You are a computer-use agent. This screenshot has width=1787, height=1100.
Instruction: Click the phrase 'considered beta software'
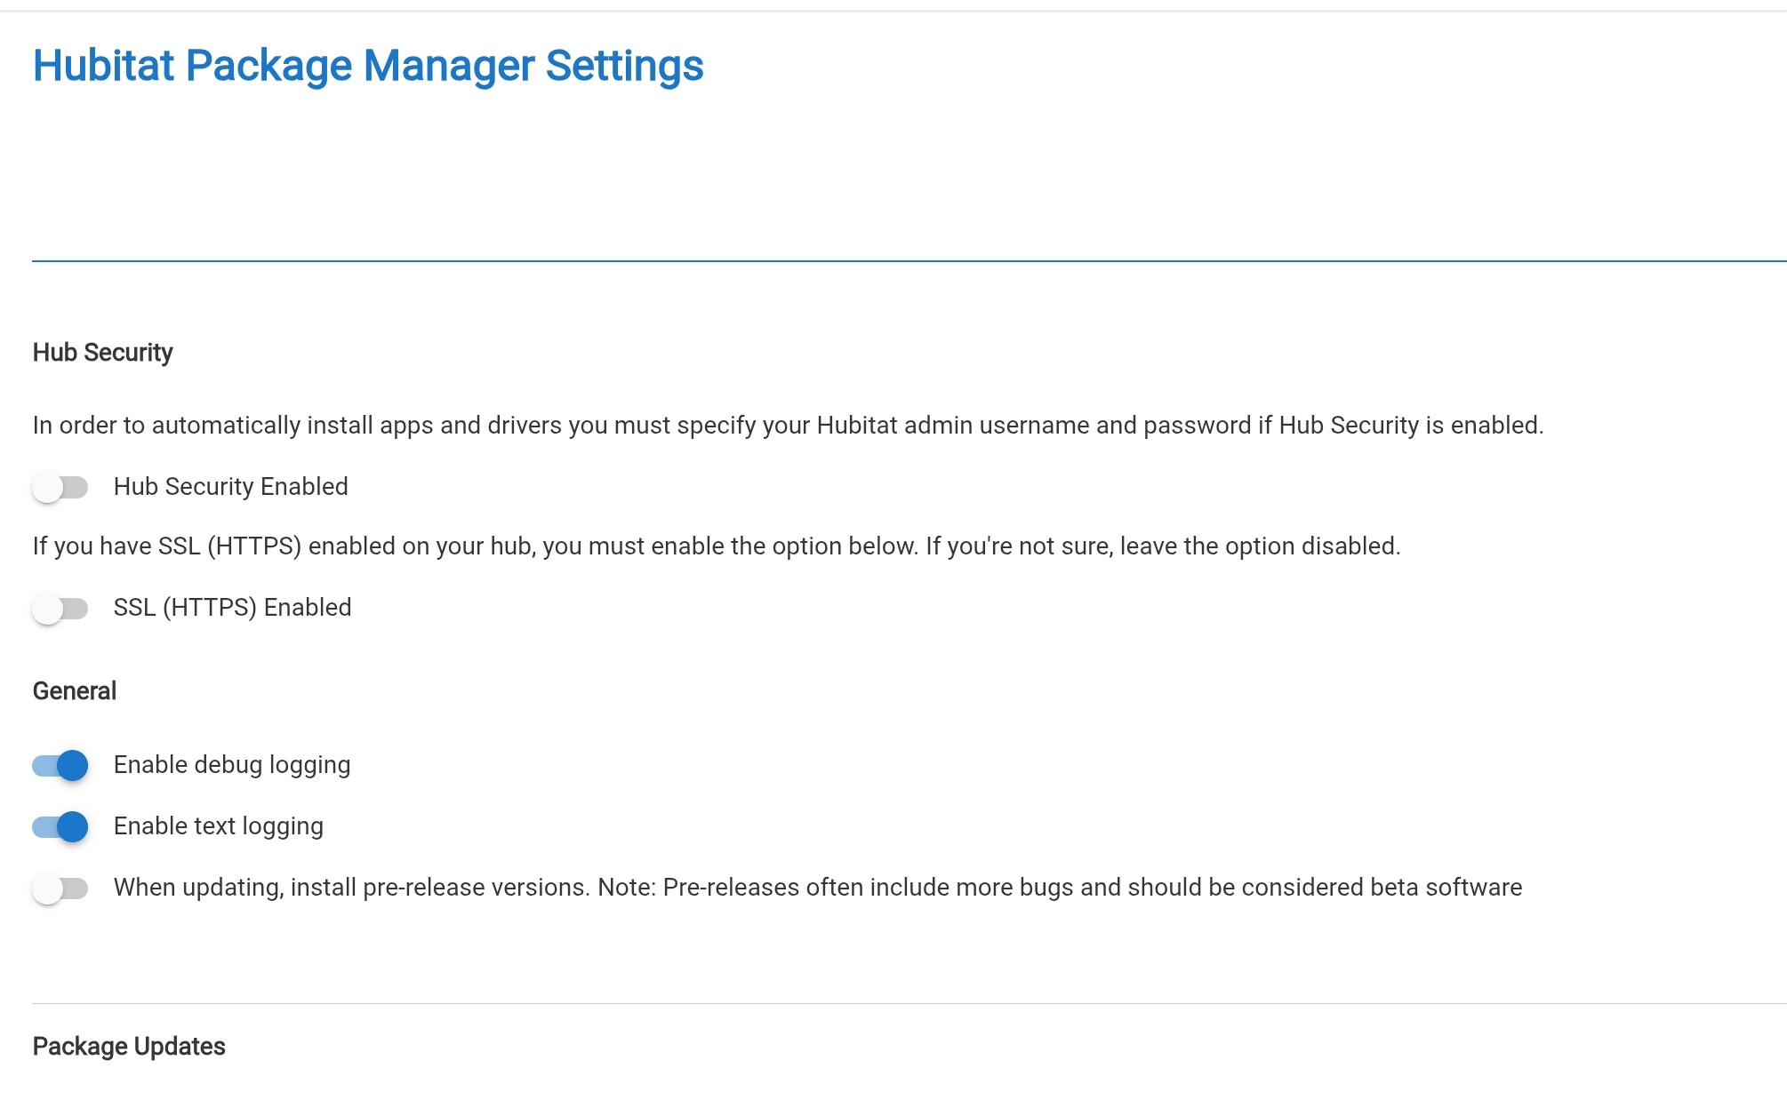(1382, 888)
